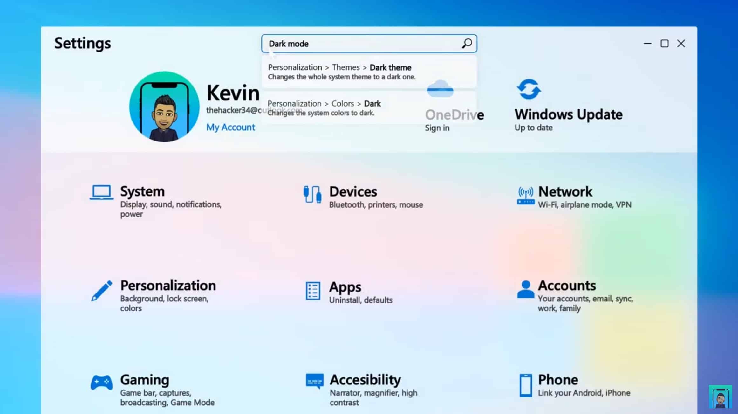Click the Personalization pencil icon
This screenshot has width=738, height=414.
tap(101, 290)
